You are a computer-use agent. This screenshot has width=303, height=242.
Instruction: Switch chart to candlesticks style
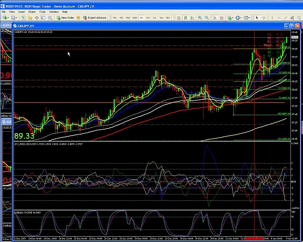click(x=186, y=18)
